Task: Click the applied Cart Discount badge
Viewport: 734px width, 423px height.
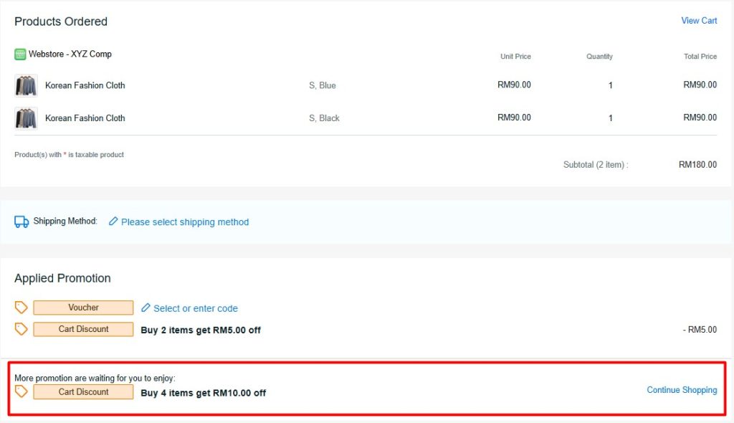Action: click(83, 329)
